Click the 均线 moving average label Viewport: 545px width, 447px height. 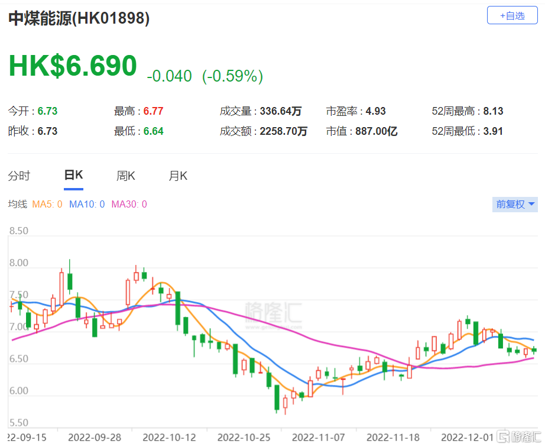click(17, 204)
